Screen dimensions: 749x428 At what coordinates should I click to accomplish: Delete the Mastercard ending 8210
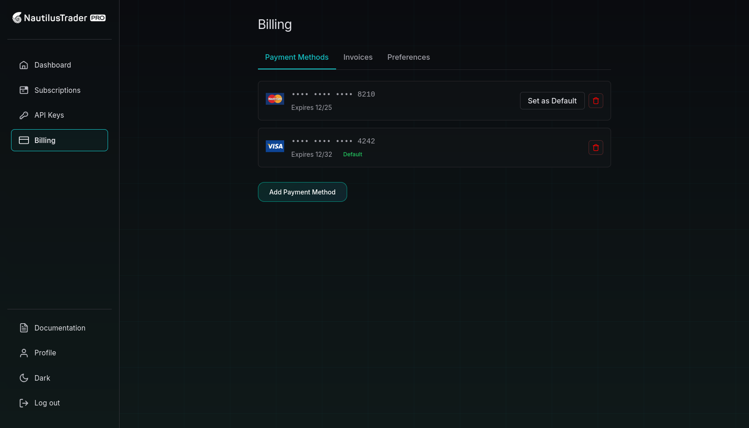[595, 101]
